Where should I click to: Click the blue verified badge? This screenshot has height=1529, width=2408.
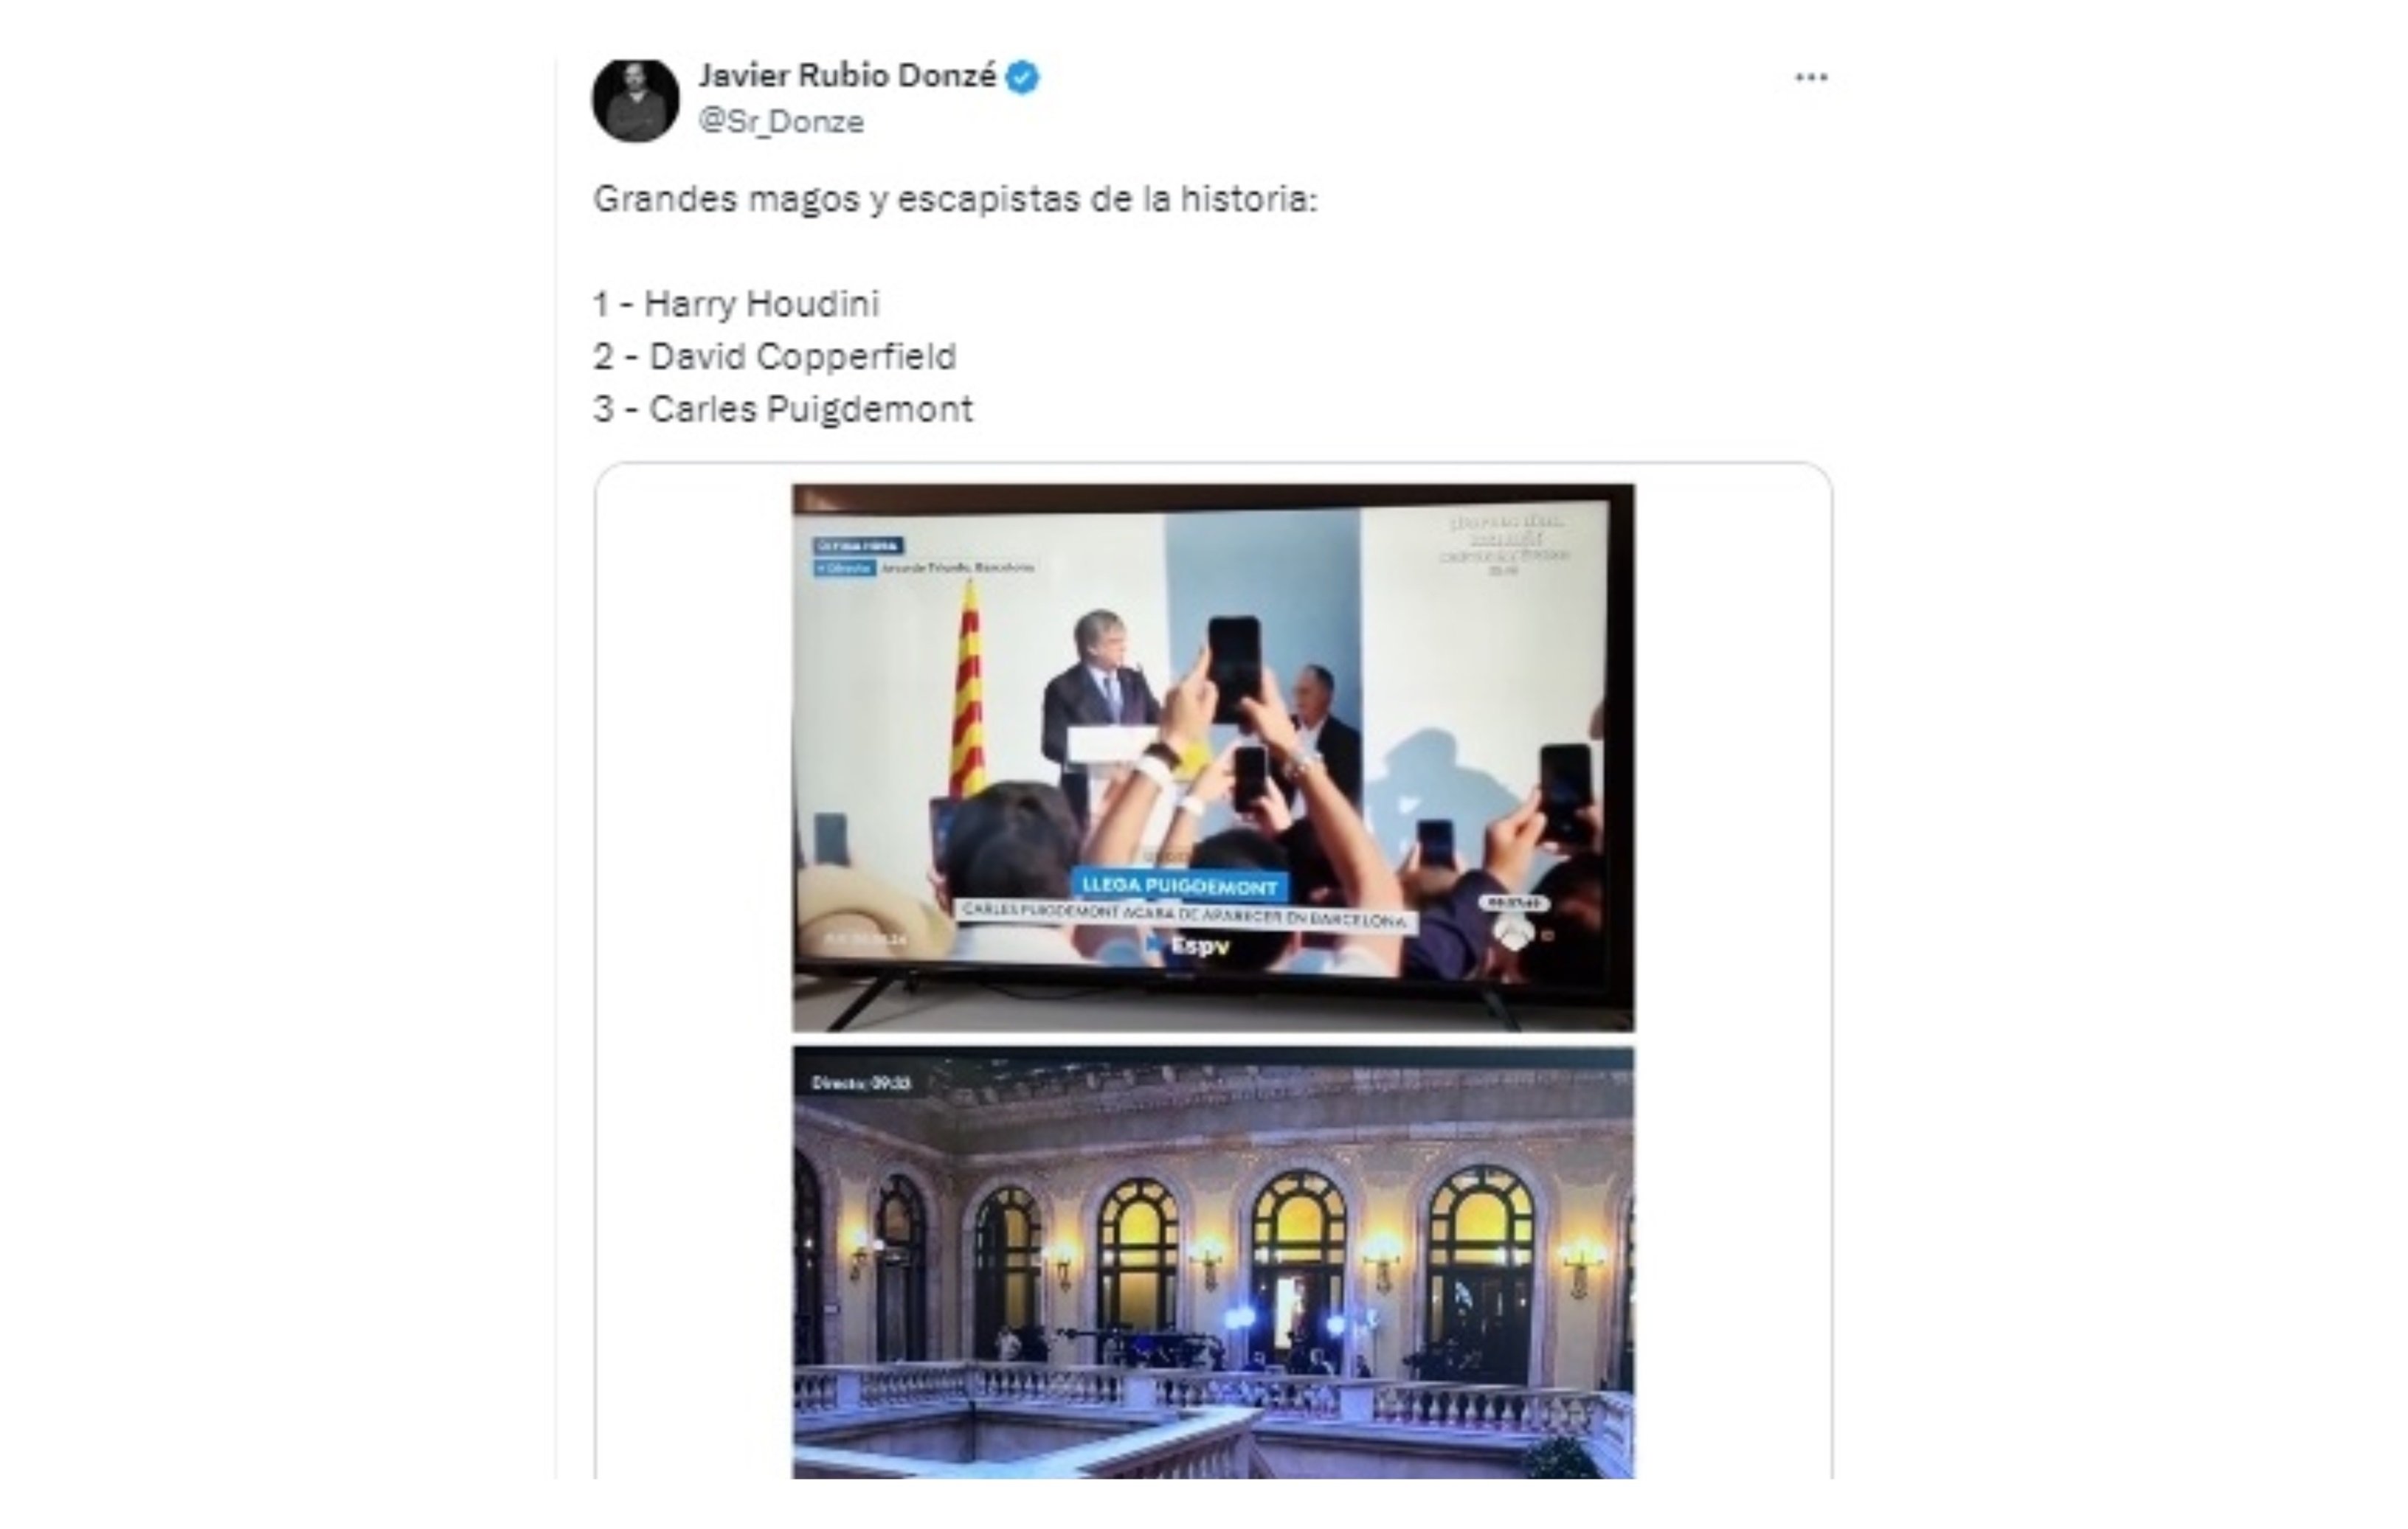1022,77
